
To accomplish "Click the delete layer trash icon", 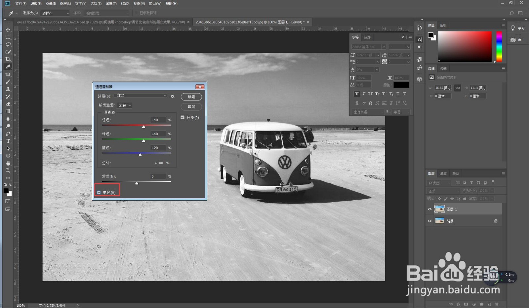I will 497,304.
